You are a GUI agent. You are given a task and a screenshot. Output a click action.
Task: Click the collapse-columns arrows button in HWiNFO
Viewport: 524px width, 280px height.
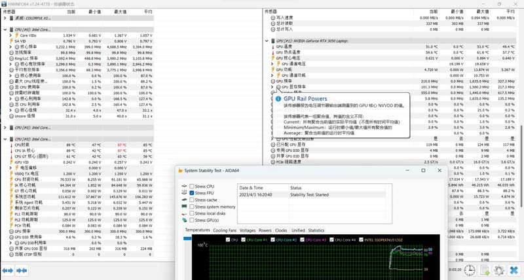[x=22, y=270]
